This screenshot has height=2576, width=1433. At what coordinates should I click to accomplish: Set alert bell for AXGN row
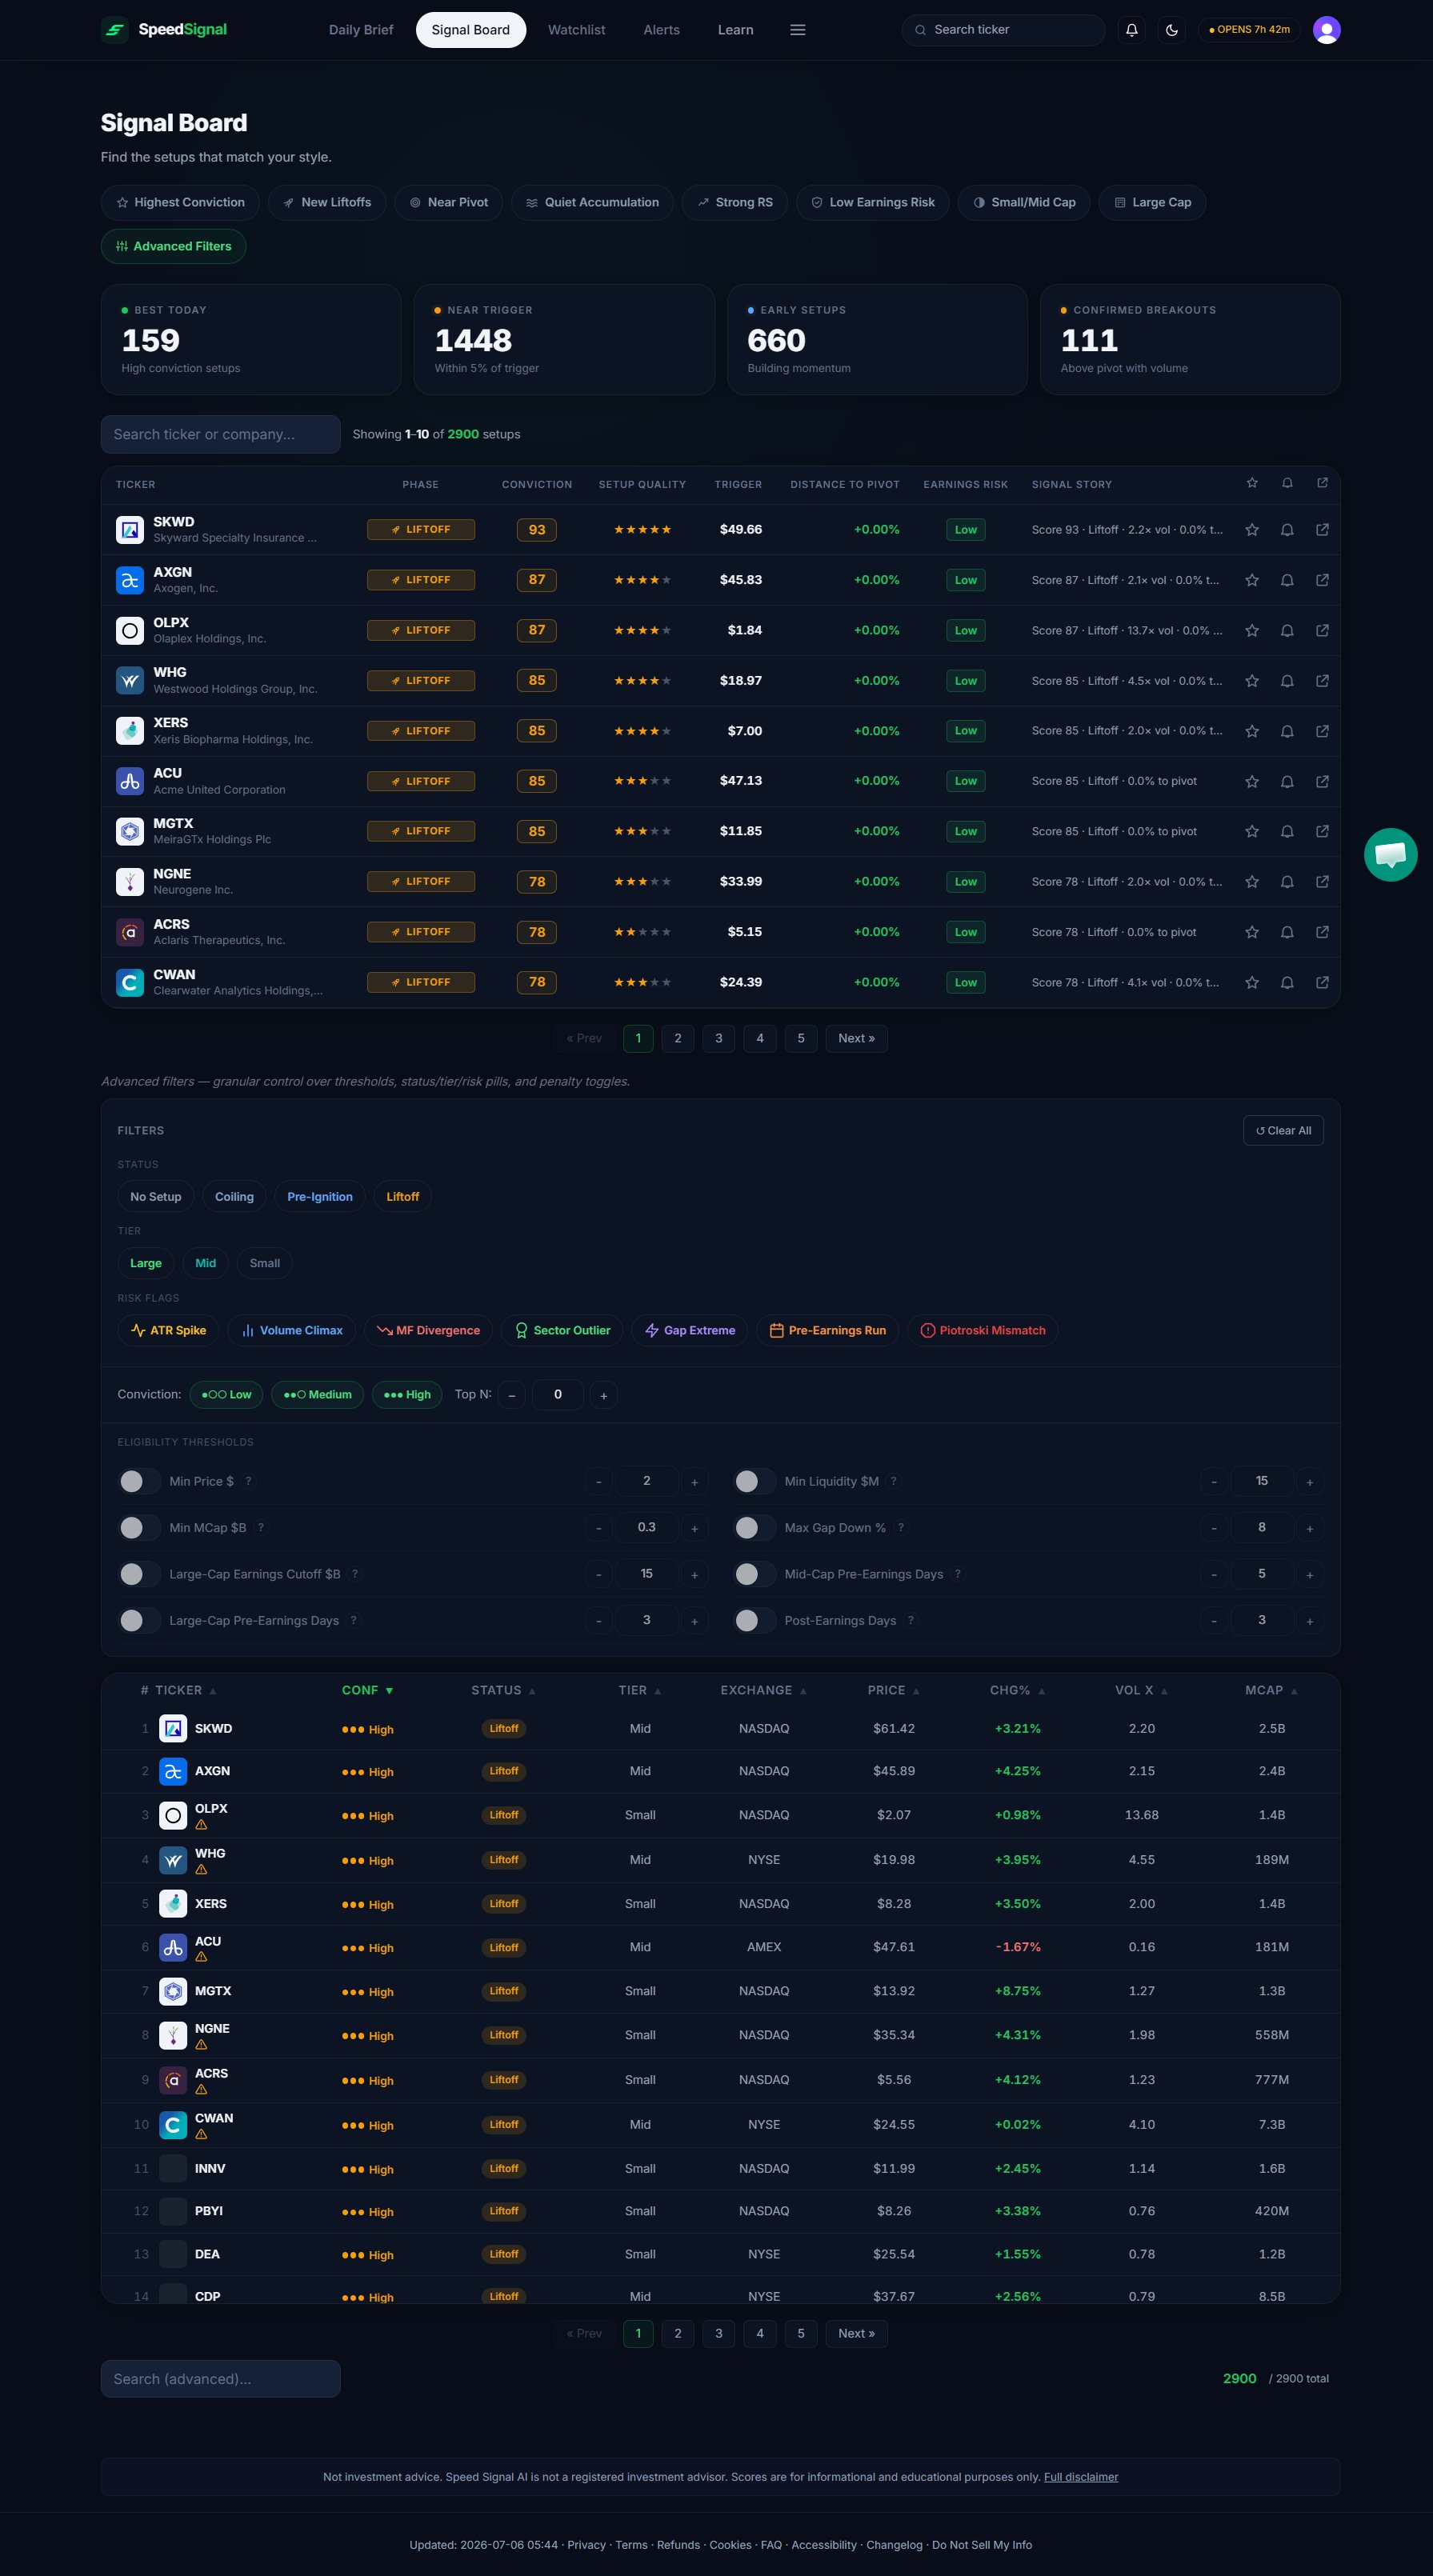[x=1287, y=580]
